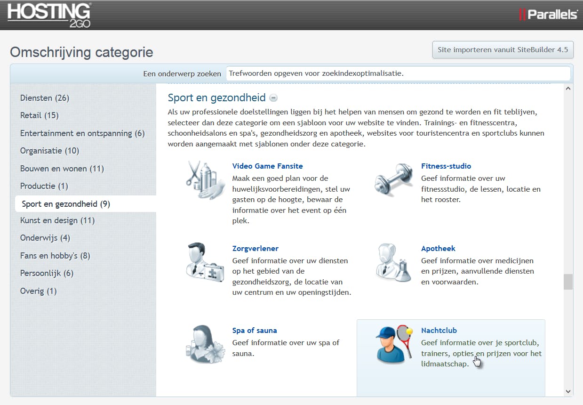Click the doctor icon next to Zorgverlener
583x405 pixels.
206,262
